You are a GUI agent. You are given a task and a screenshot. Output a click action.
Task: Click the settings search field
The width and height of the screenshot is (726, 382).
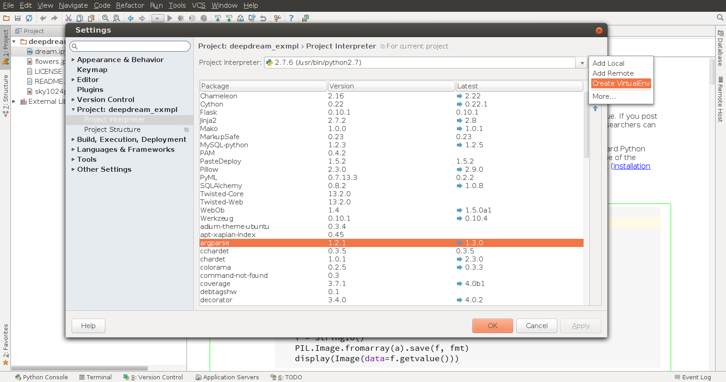(130, 46)
